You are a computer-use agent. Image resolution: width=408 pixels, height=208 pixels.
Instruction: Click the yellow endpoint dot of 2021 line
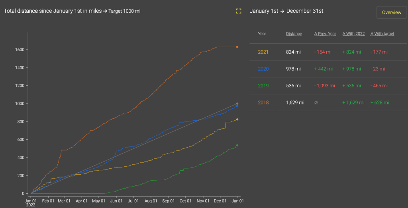(x=237, y=119)
